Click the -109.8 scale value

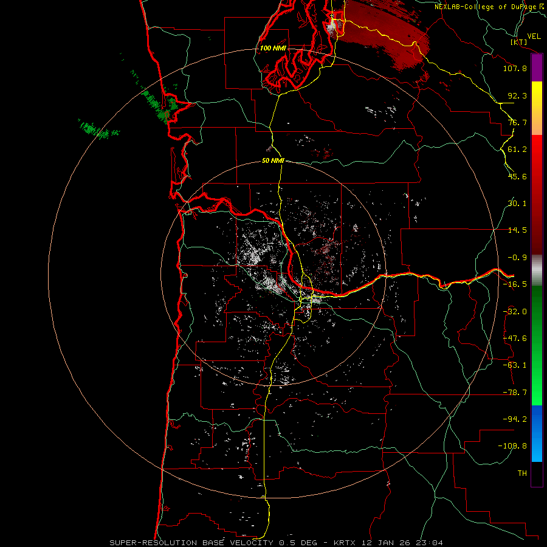click(512, 446)
